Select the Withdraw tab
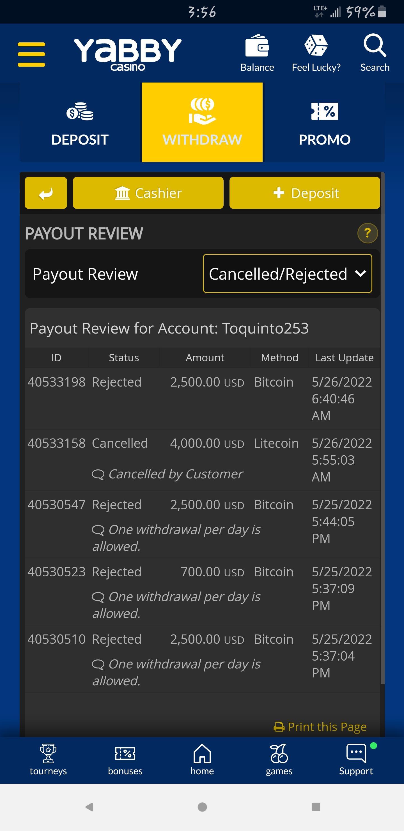 click(202, 122)
